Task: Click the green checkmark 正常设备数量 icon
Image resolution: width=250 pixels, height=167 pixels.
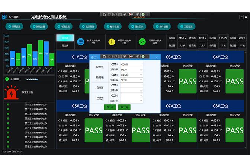Action: tap(142, 42)
